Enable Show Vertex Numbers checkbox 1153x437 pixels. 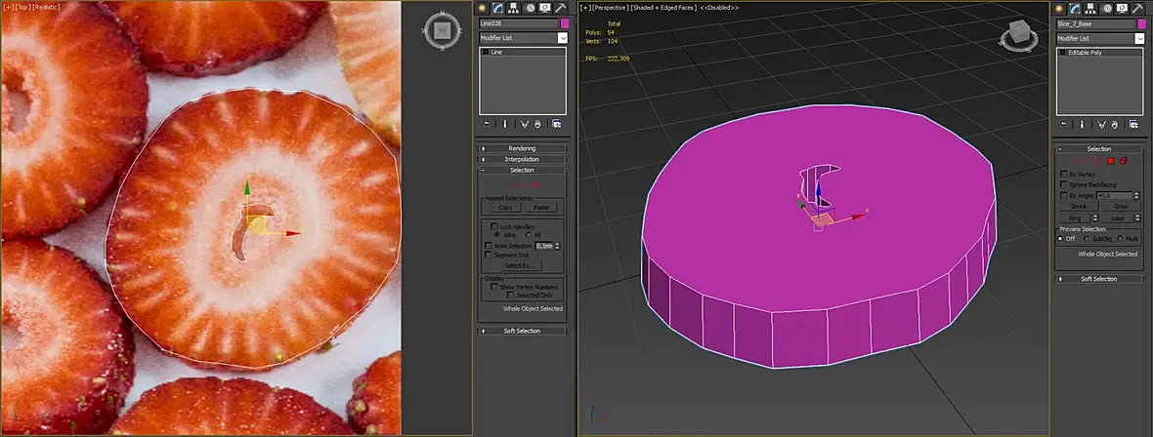[494, 287]
